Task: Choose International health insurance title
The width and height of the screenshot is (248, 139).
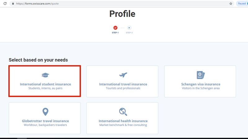Action: point(123,121)
